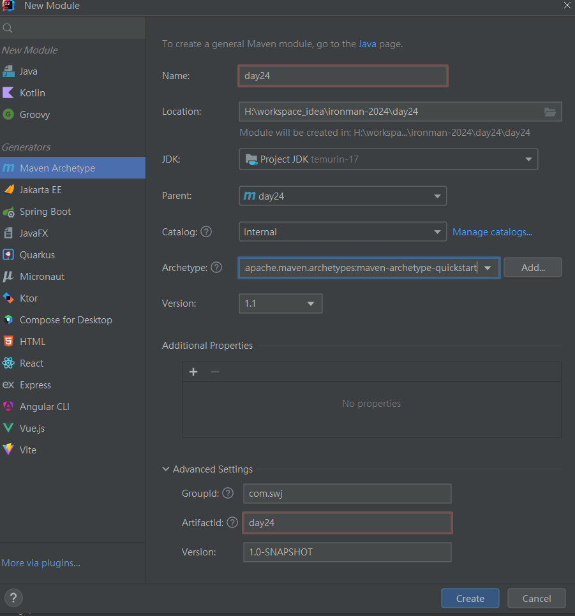Click the Location input field
Image resolution: width=575 pixels, height=616 pixels.
tap(400, 112)
